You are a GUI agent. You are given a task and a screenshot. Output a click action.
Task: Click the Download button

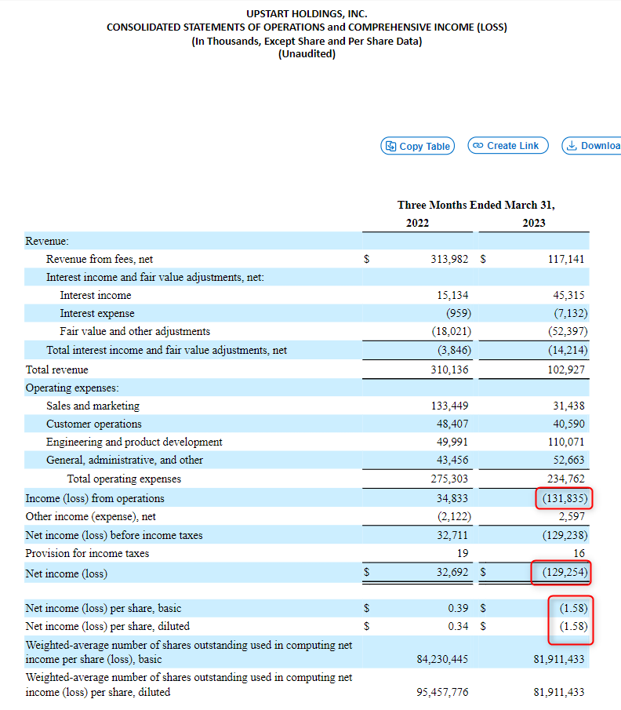click(x=591, y=145)
